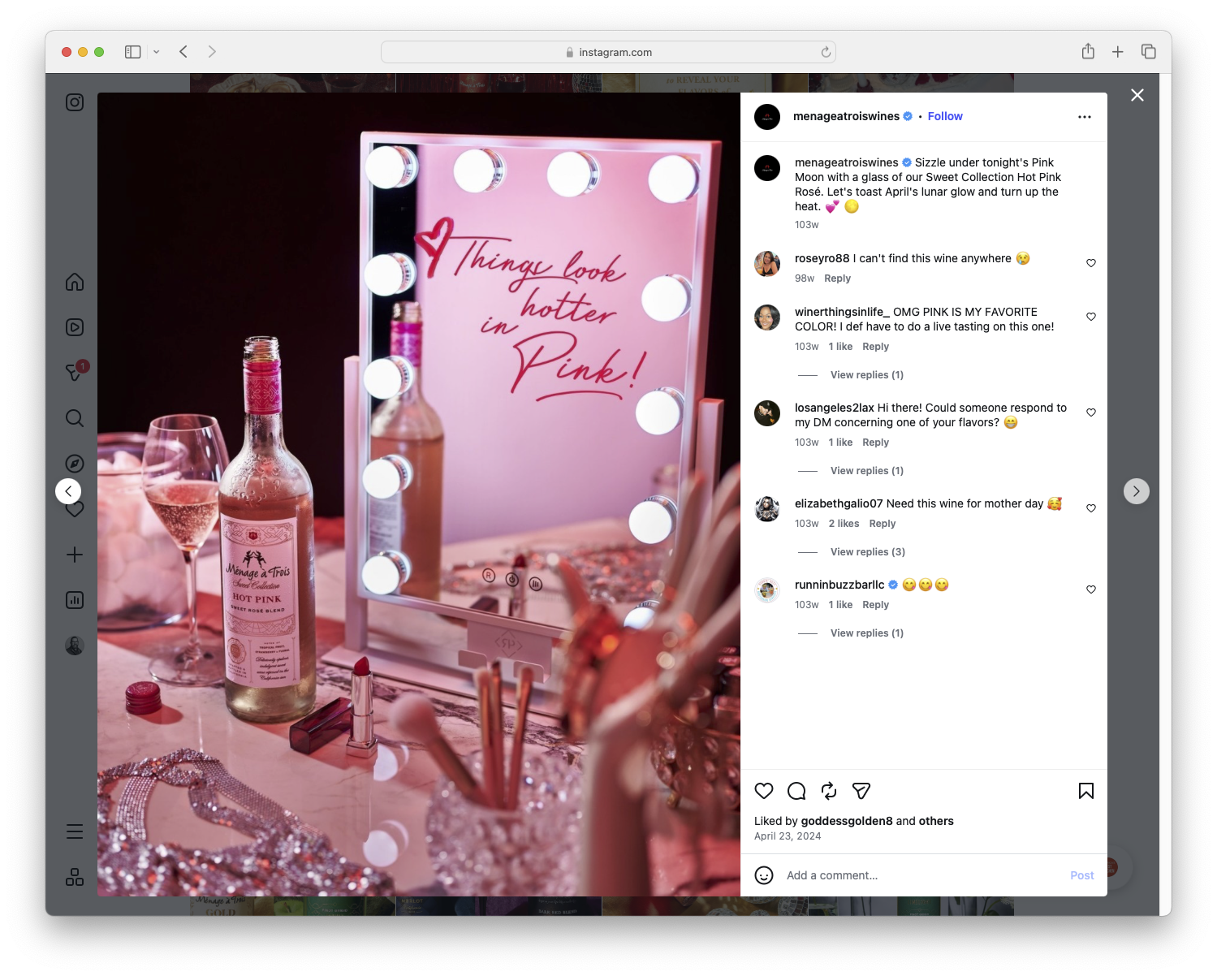Toggle like on the post heart icon

(x=763, y=791)
